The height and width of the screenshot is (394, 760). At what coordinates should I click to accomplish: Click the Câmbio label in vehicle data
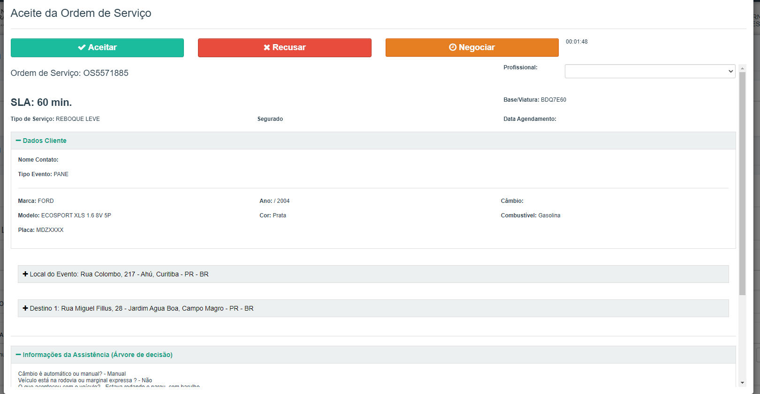[x=512, y=201]
